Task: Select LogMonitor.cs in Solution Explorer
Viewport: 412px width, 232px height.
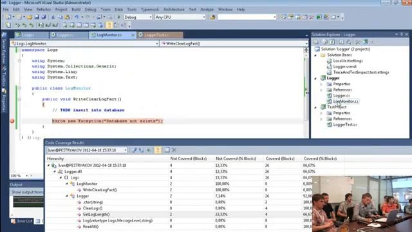Action: point(345,101)
